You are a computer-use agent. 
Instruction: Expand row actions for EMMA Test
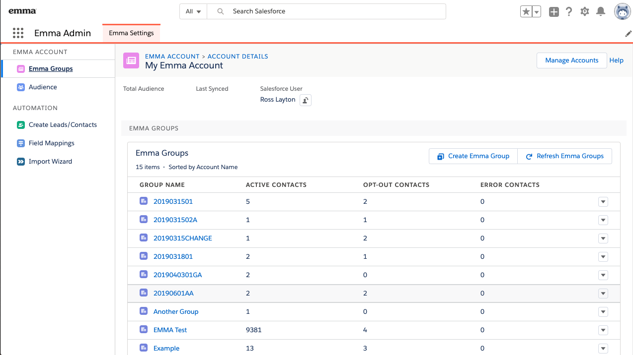603,330
